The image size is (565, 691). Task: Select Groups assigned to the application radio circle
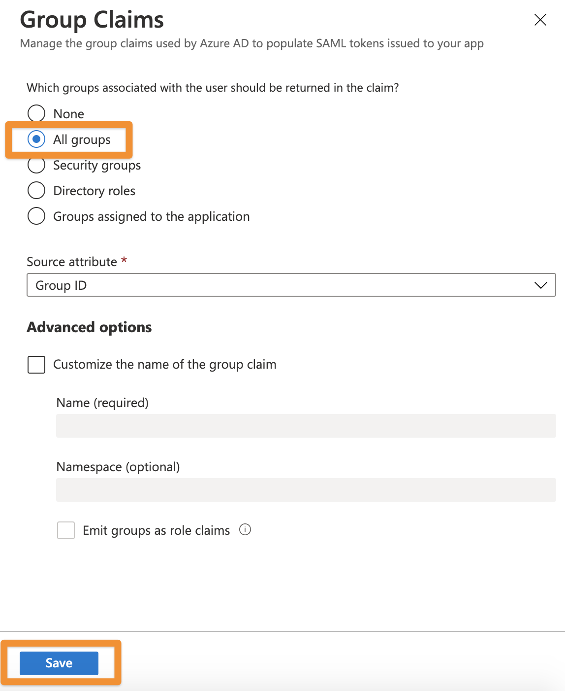pyautogui.click(x=36, y=216)
